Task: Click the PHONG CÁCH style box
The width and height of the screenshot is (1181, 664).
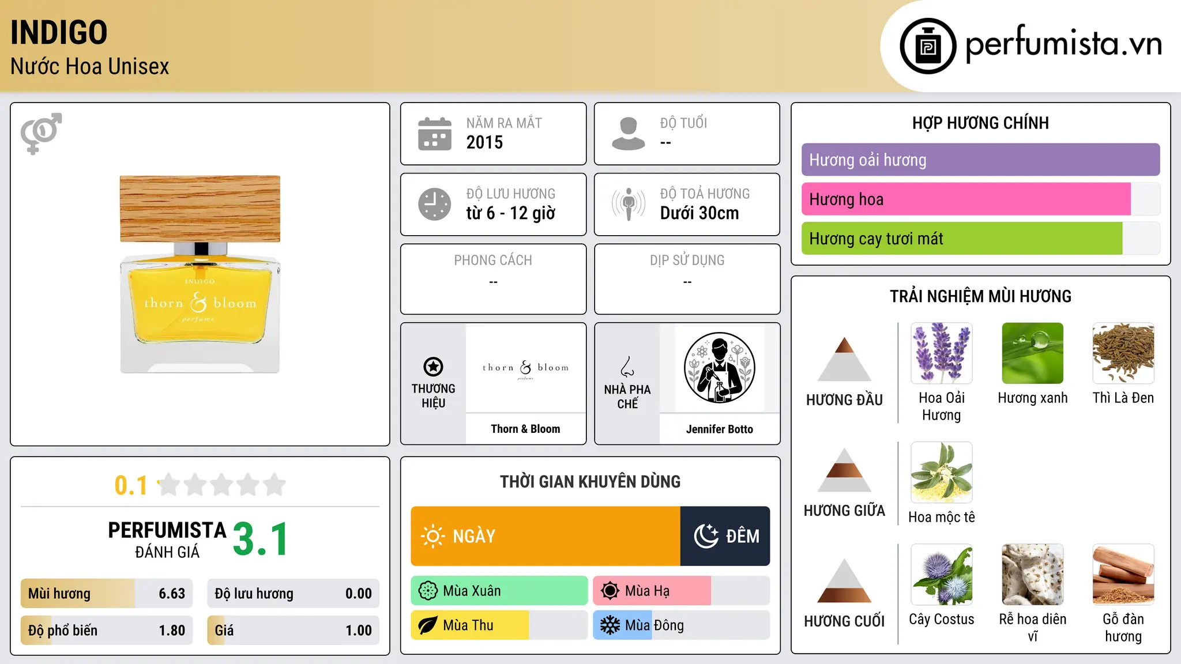Action: click(493, 279)
